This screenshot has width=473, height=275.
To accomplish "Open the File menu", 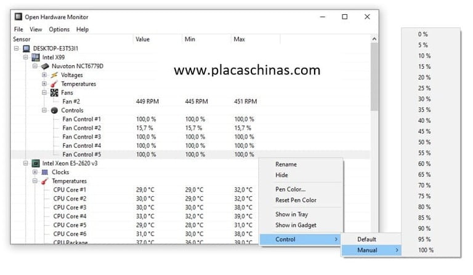I will click(18, 29).
